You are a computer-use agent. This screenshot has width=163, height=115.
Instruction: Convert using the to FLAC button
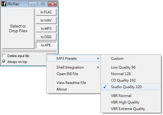point(46,12)
